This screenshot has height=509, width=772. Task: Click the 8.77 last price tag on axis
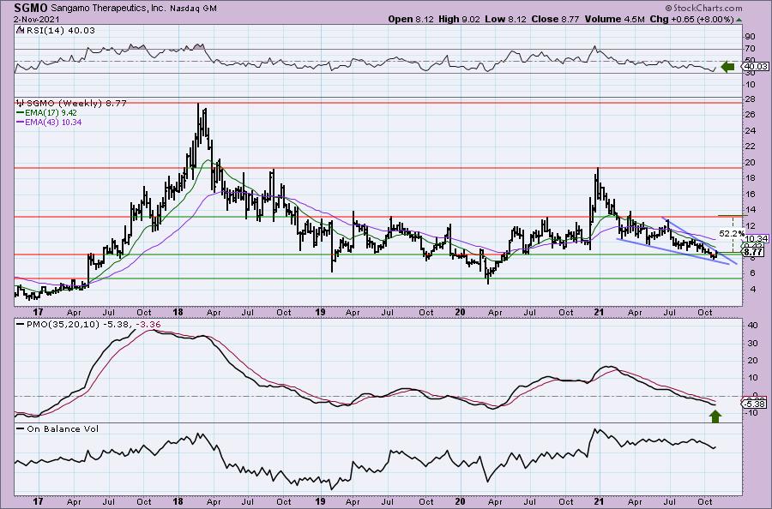click(x=754, y=252)
